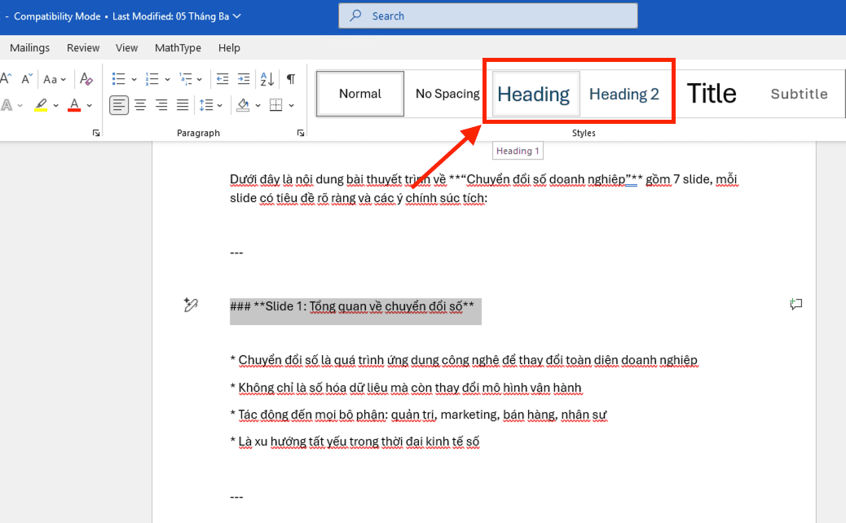Open the Help tab

click(x=229, y=48)
